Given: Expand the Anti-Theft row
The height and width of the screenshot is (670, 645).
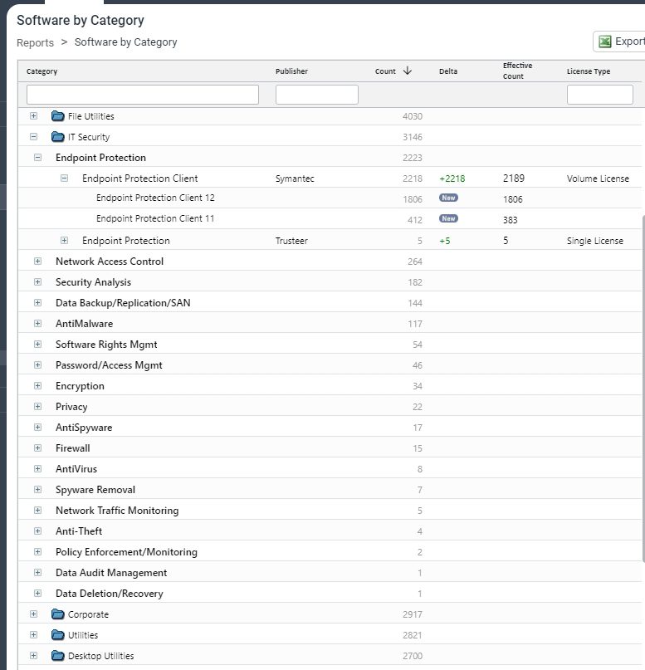Looking at the screenshot, I should [x=37, y=531].
